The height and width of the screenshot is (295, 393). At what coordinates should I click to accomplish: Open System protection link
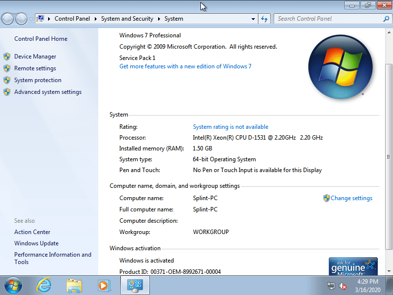point(38,80)
